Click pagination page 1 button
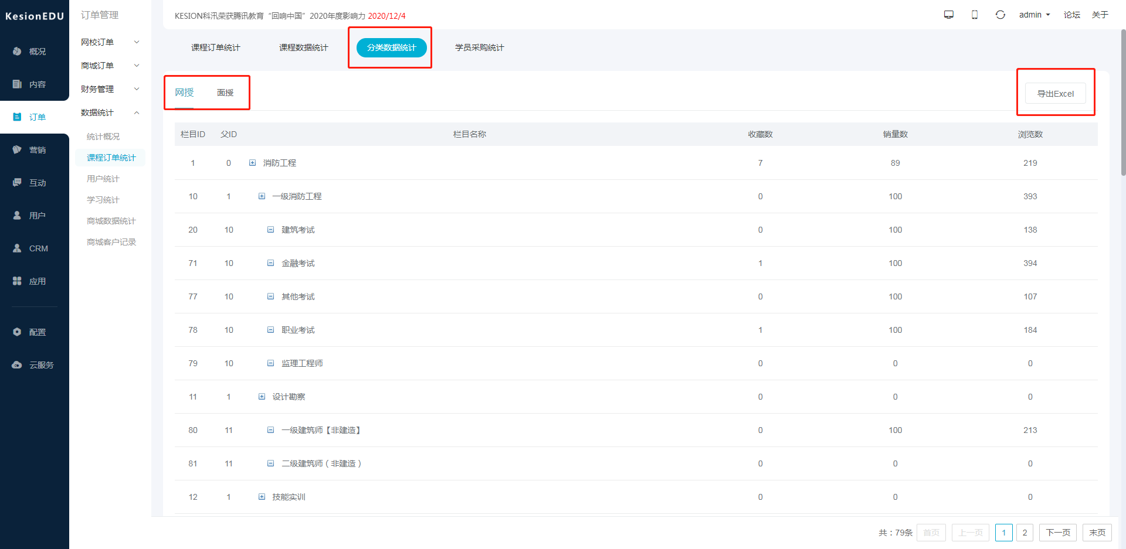1126x549 pixels. (1004, 533)
